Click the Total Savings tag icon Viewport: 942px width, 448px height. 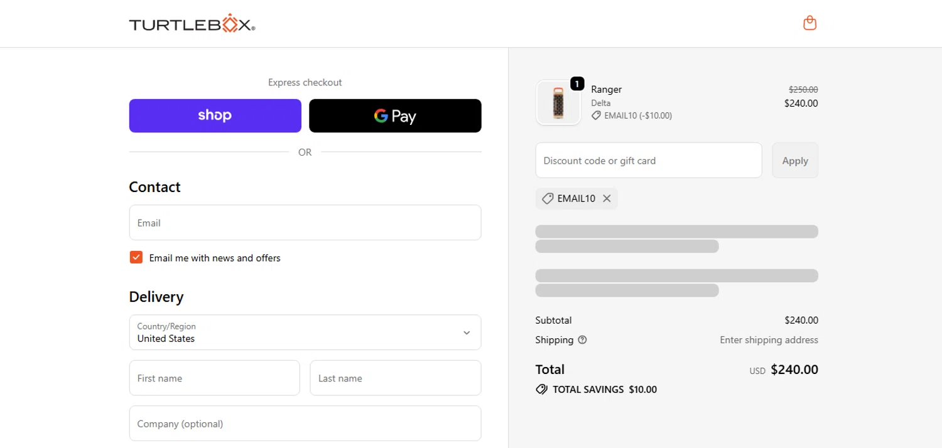click(541, 390)
